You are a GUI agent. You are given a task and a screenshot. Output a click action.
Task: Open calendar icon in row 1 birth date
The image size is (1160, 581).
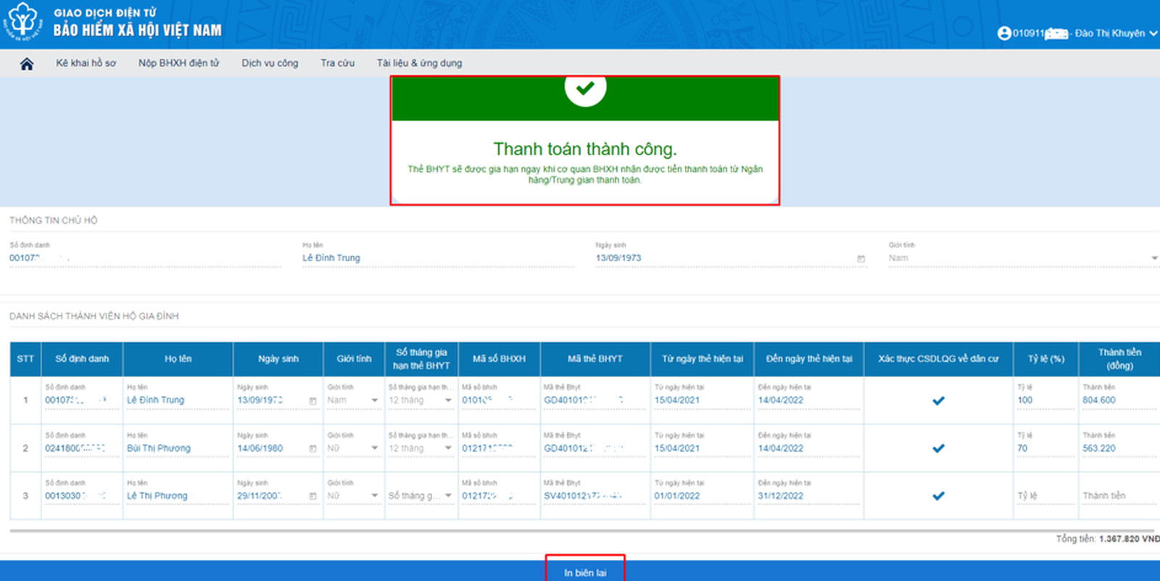point(313,401)
